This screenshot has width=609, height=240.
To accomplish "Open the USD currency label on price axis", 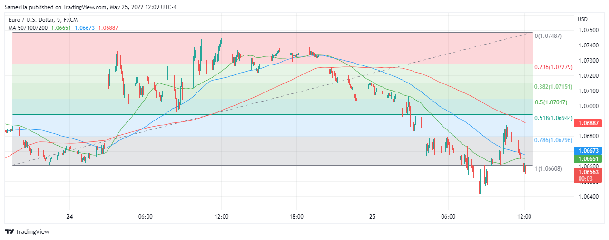I will [x=582, y=19].
